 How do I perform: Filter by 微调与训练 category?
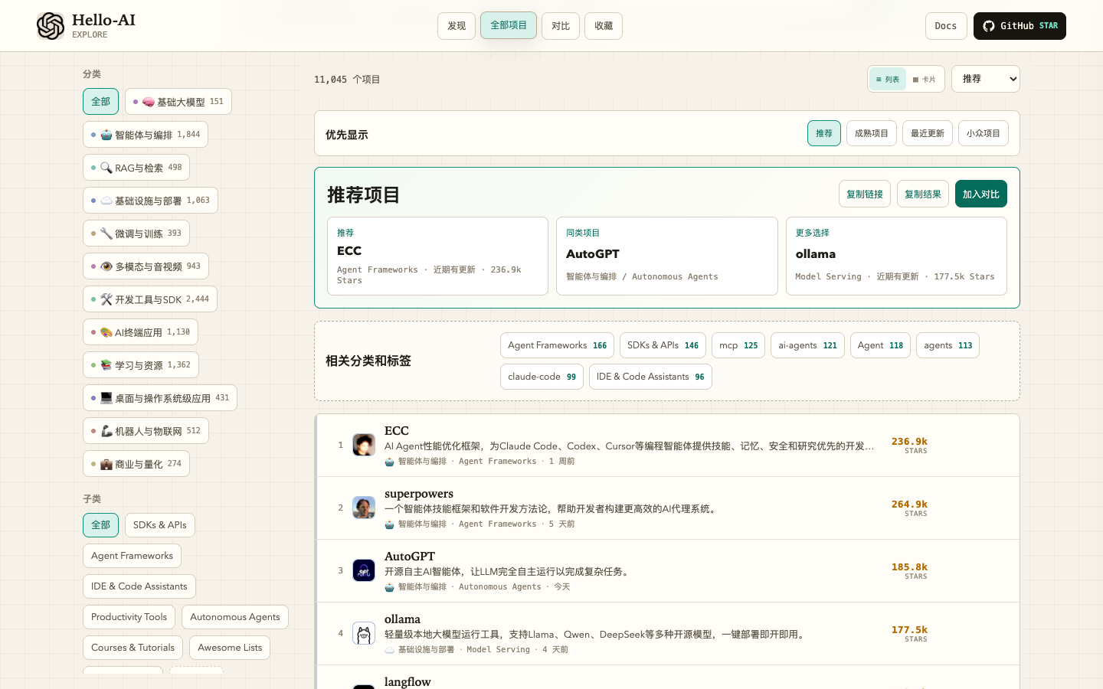tap(136, 233)
